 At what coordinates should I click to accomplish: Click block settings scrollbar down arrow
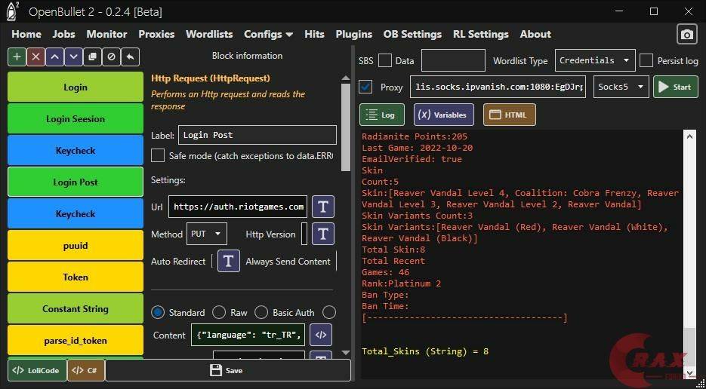click(x=346, y=353)
